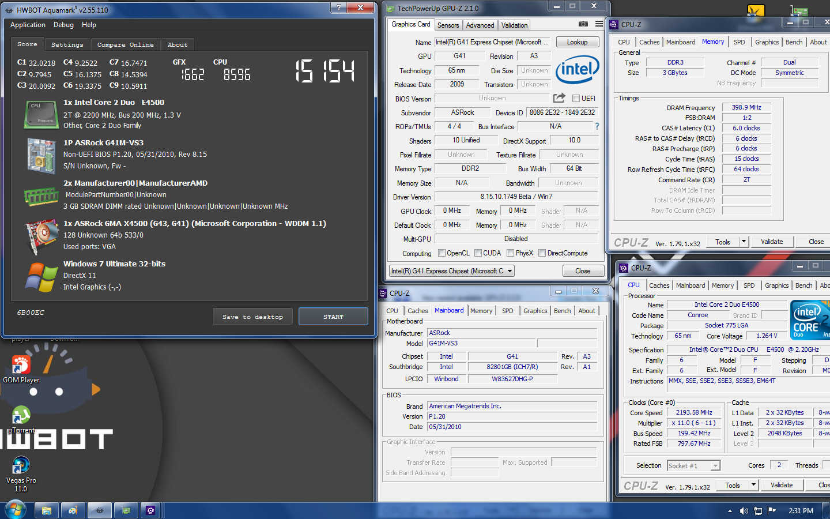Click the DRAM Frequency value 398.9 MHz
The image size is (830, 519).
point(746,107)
